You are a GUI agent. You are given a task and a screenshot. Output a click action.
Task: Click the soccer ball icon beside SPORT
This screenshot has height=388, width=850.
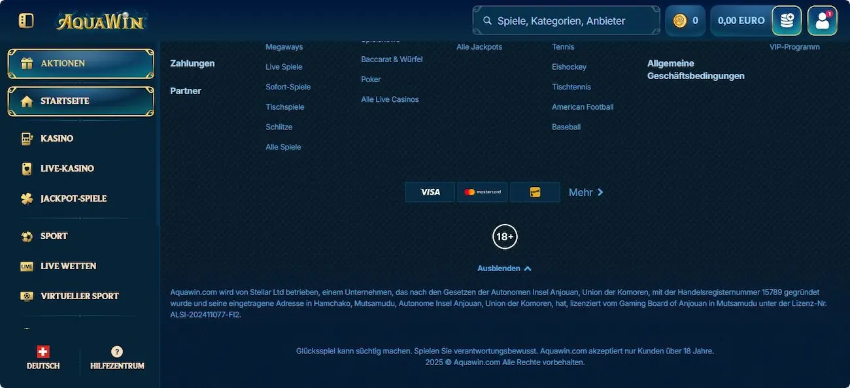[x=27, y=236]
